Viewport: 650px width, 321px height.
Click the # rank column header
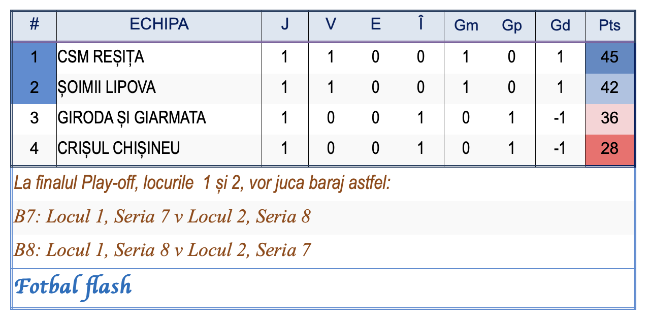coord(34,24)
